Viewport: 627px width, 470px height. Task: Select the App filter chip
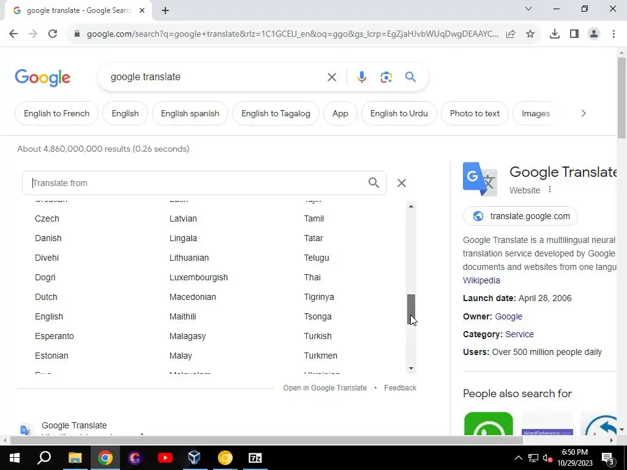coord(340,113)
